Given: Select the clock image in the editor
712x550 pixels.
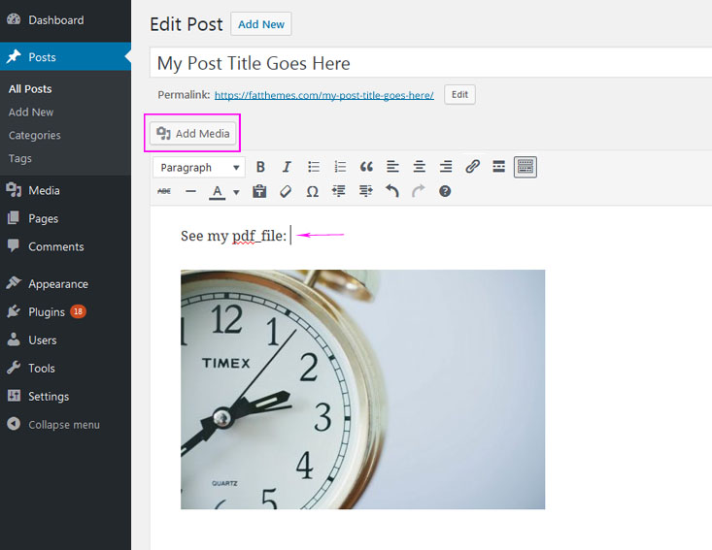Looking at the screenshot, I should (x=363, y=390).
